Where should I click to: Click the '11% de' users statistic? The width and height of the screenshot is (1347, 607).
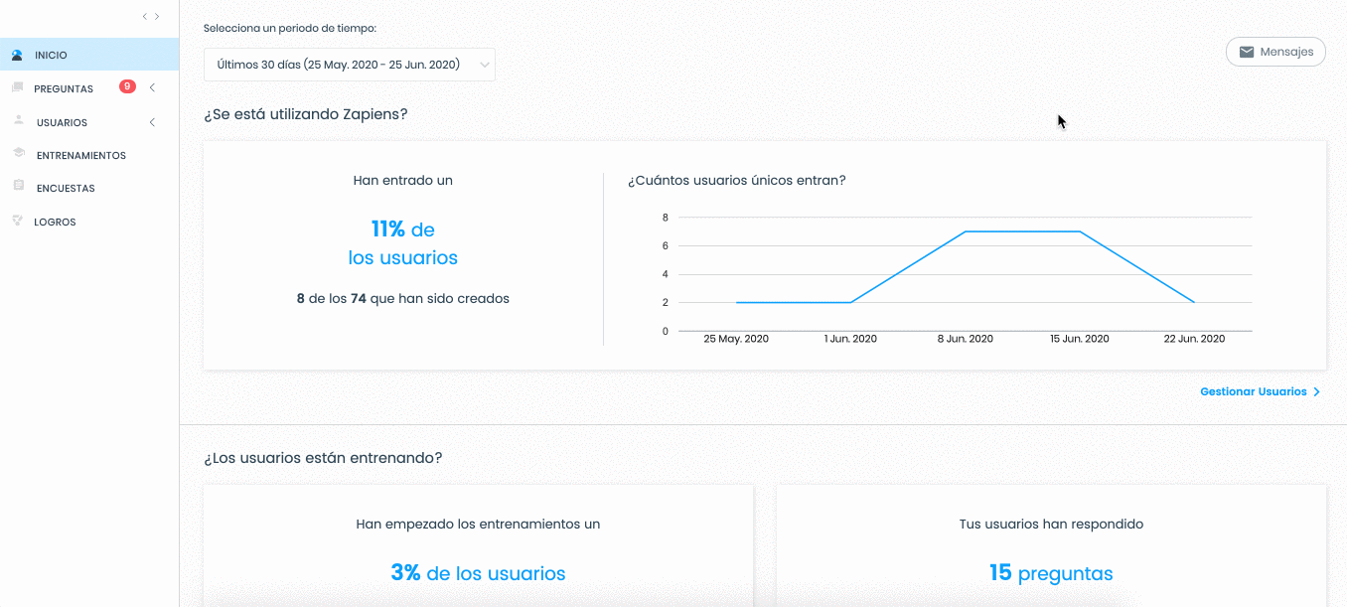402,229
